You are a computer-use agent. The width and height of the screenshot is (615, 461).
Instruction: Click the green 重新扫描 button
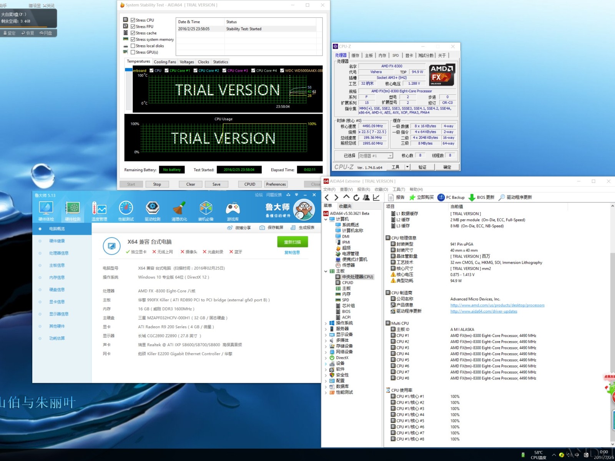(x=293, y=242)
